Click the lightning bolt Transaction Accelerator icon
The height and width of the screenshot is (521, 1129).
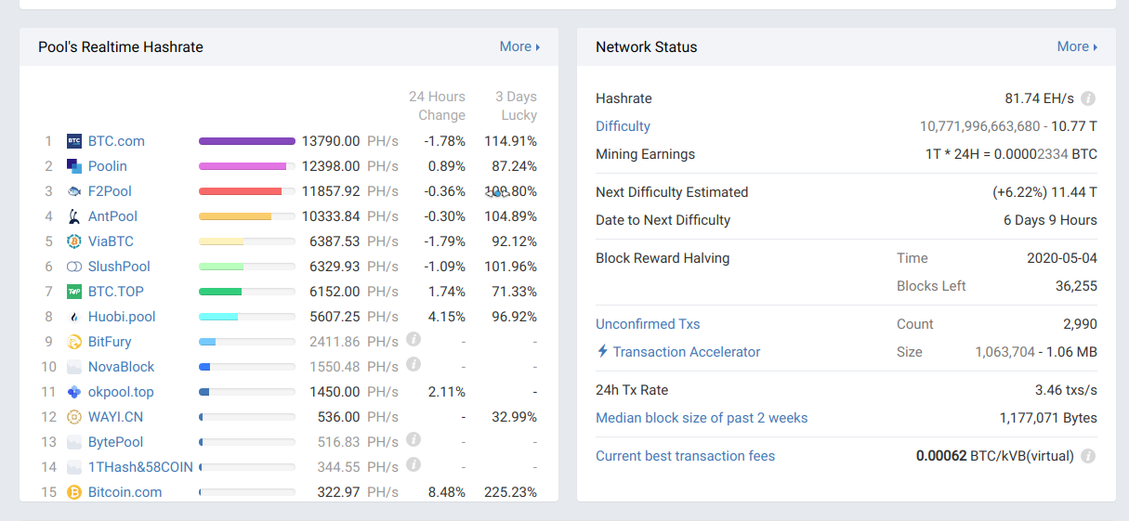pos(602,351)
